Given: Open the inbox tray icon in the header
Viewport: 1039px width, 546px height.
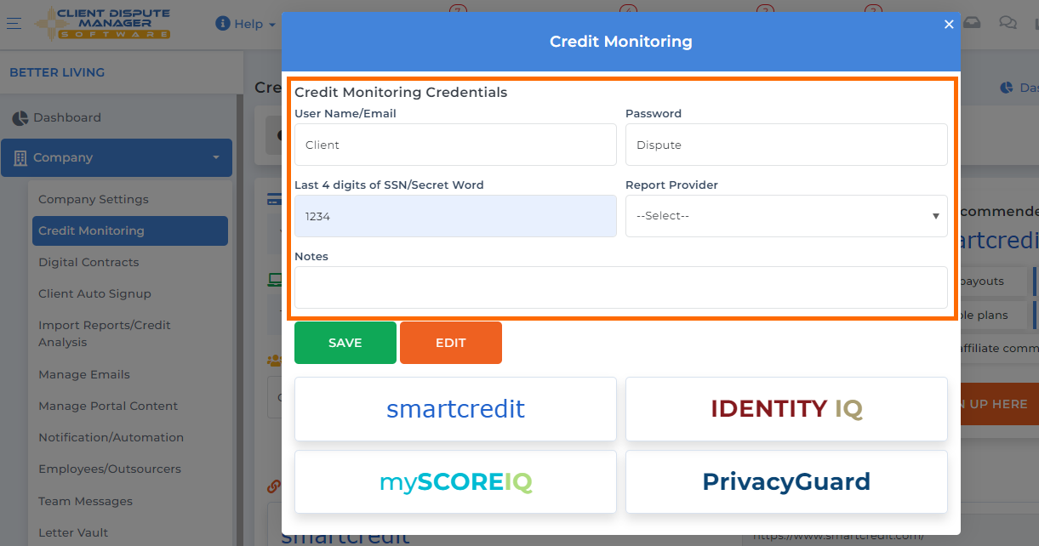Looking at the screenshot, I should click(972, 23).
